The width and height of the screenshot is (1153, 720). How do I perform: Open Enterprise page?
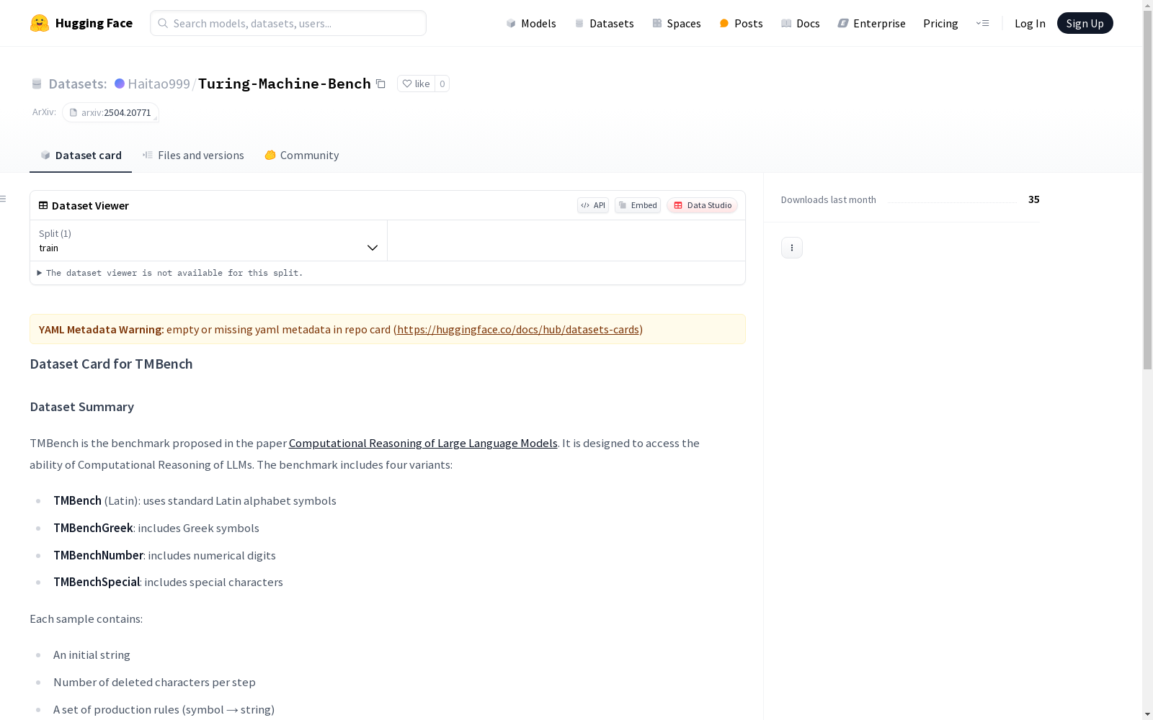pyautogui.click(x=871, y=23)
